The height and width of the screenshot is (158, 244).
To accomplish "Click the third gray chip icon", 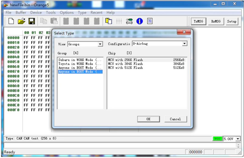I will pos(87,21).
